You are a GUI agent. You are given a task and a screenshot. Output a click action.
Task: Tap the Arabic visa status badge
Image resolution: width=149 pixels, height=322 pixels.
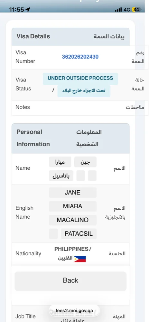84,91
